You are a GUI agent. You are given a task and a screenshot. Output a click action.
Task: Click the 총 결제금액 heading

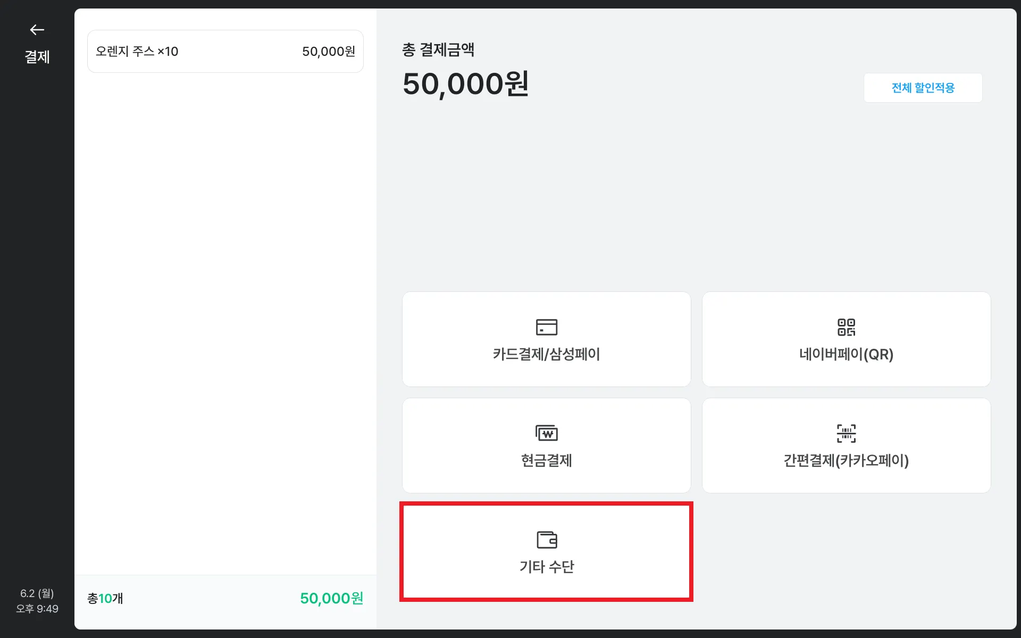(x=438, y=49)
